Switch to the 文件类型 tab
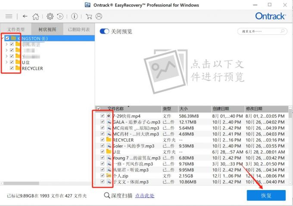This screenshot has height=206, width=293. pyautogui.click(x=16, y=29)
